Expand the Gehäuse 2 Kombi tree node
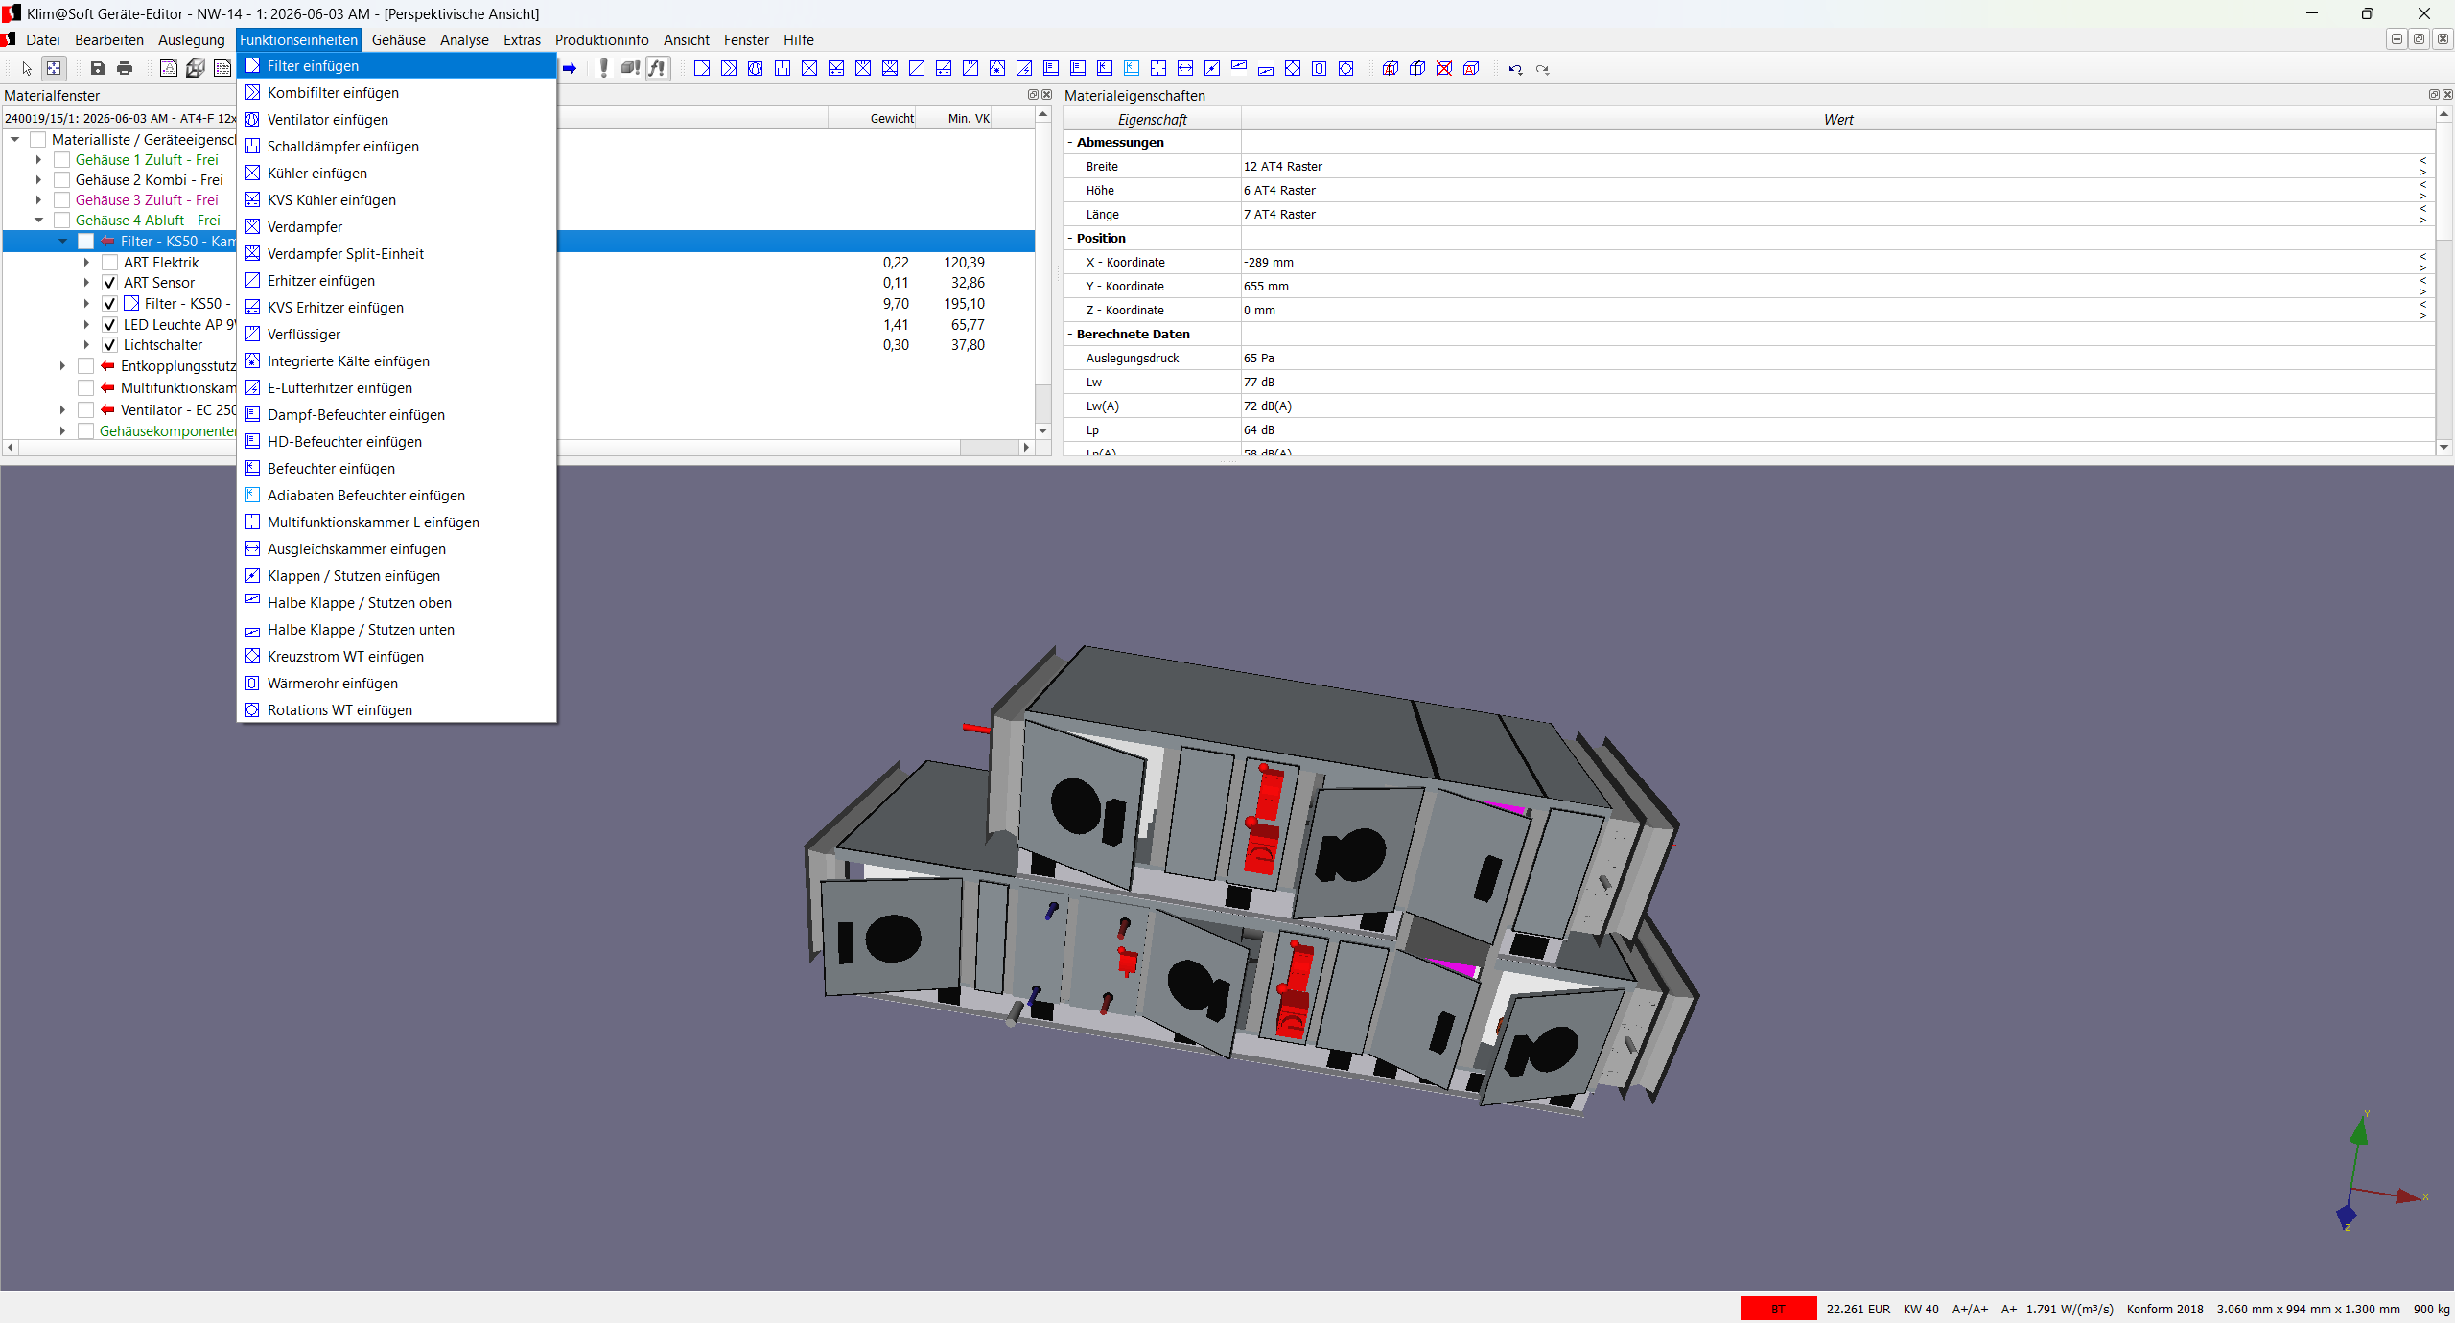 38,180
